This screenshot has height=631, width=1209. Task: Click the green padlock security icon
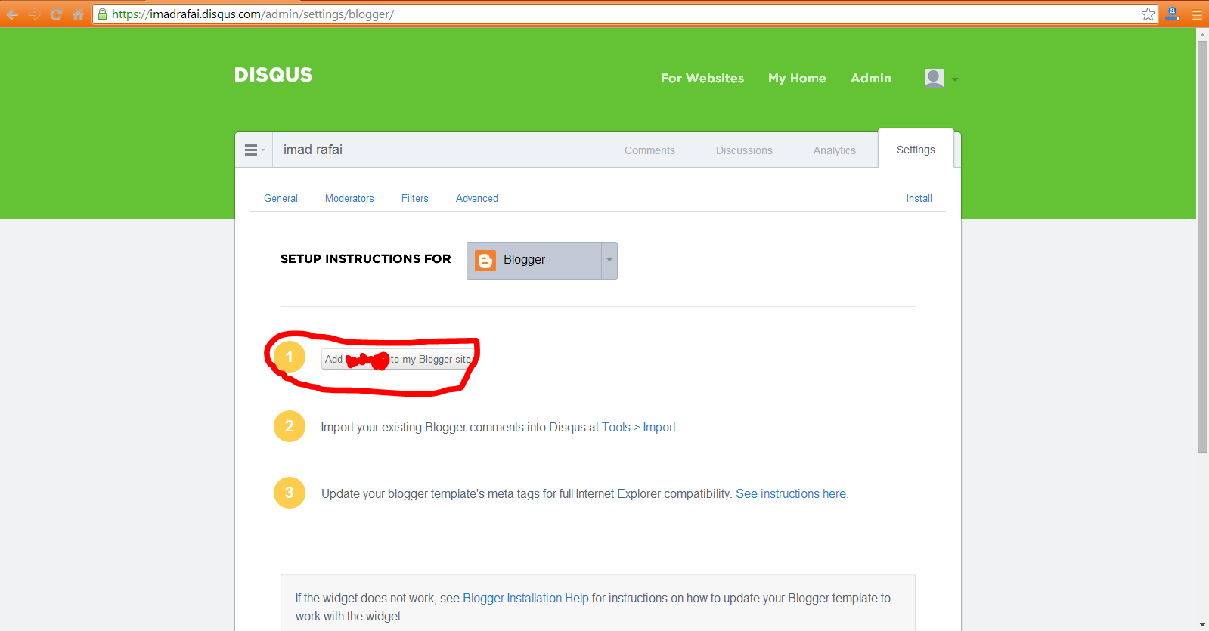(x=103, y=14)
